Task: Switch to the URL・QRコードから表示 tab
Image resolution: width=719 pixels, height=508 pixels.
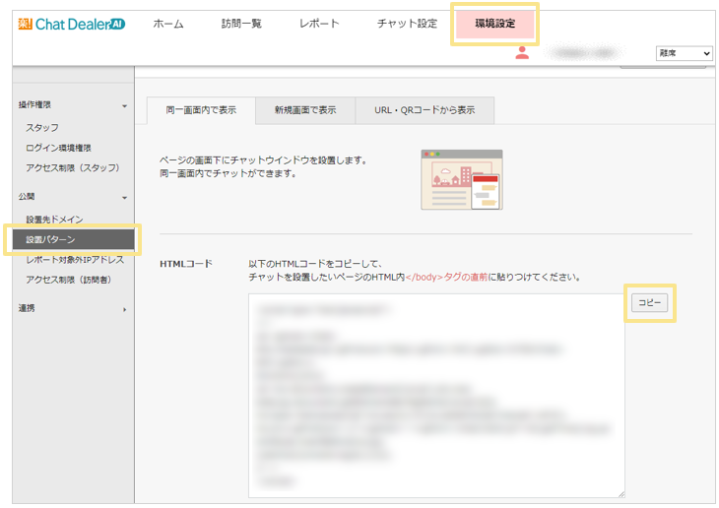Action: point(425,110)
